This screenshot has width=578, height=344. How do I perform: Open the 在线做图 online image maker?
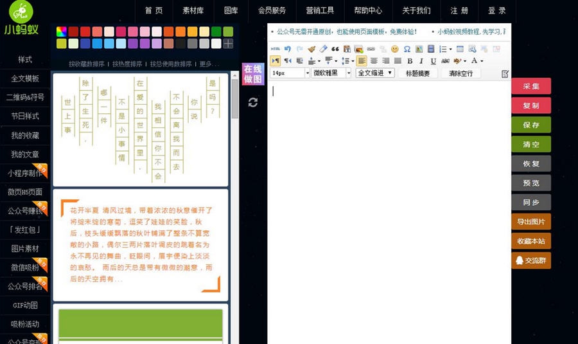click(253, 74)
